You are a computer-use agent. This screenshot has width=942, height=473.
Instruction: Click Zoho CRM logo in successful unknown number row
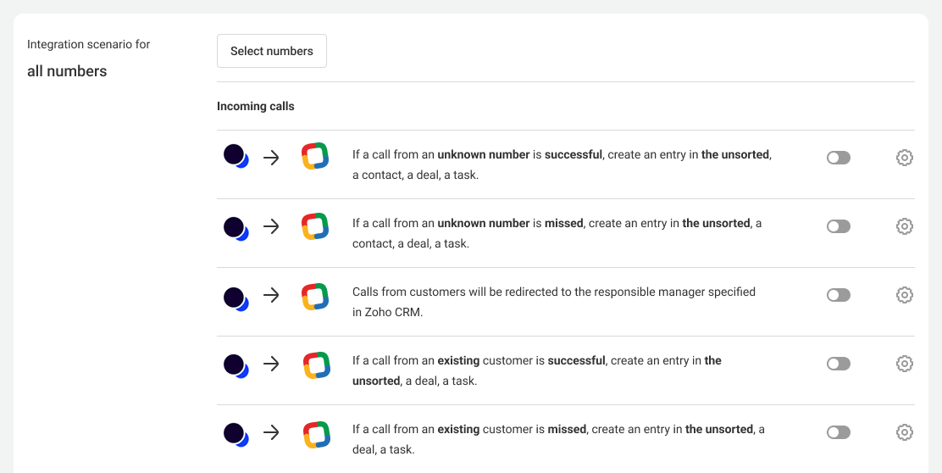[315, 157]
